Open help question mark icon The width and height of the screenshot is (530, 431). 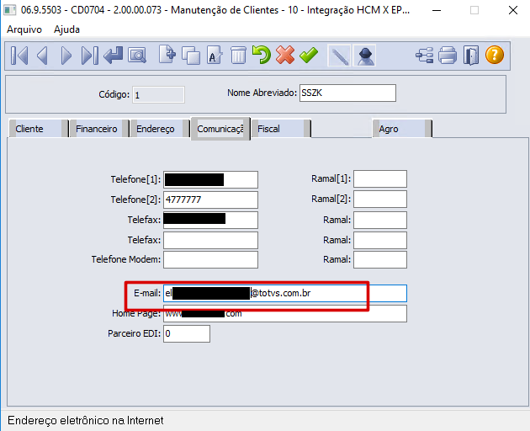point(495,56)
